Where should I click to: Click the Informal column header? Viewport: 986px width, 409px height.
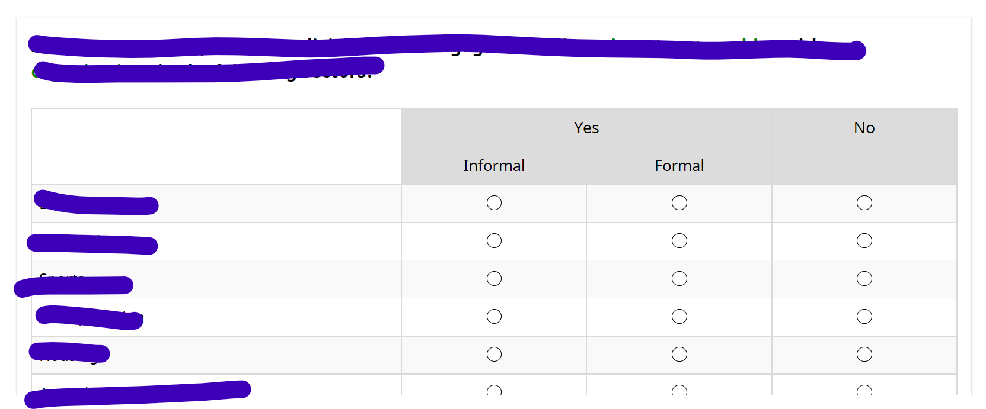click(494, 166)
